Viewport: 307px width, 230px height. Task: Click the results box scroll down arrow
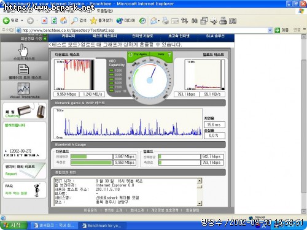point(200,204)
